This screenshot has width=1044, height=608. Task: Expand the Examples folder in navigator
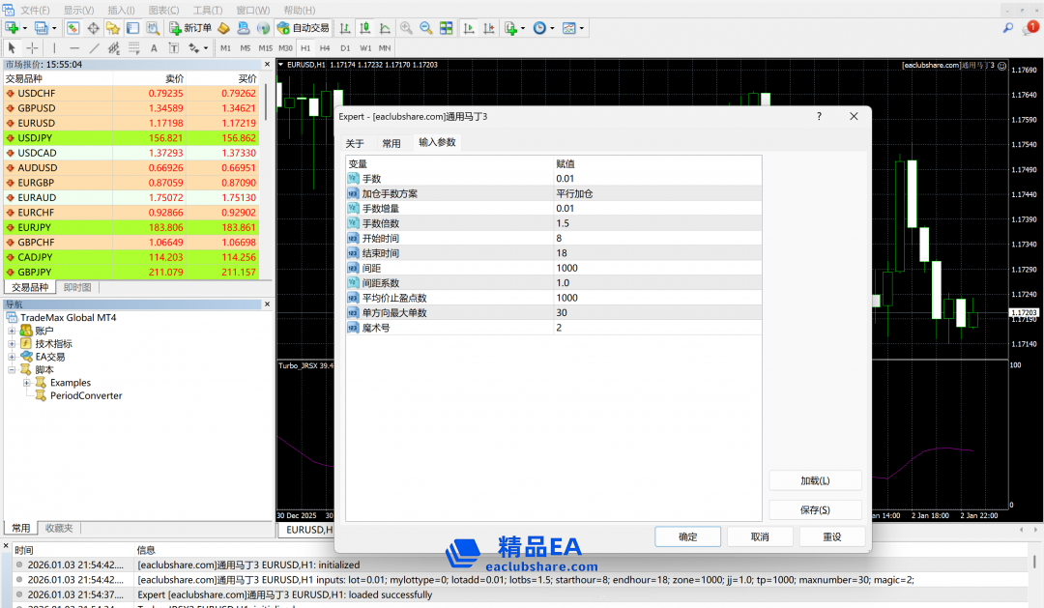27,383
